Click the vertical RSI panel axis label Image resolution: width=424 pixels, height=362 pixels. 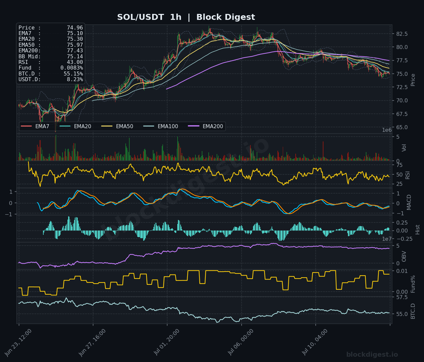[x=407, y=175]
